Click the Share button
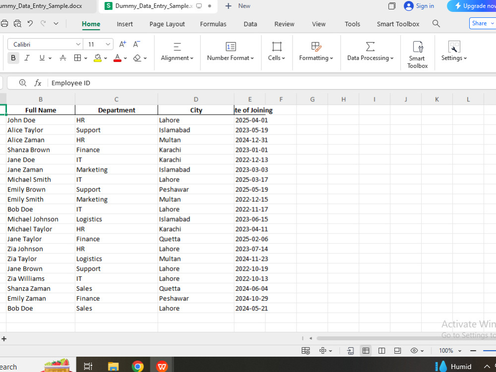This screenshot has height=372, width=496. [x=483, y=23]
